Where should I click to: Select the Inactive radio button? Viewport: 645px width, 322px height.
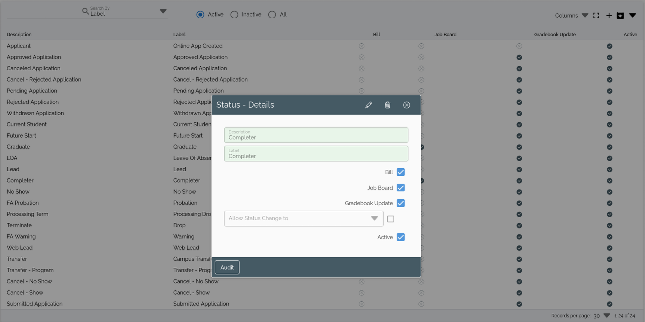pyautogui.click(x=234, y=15)
